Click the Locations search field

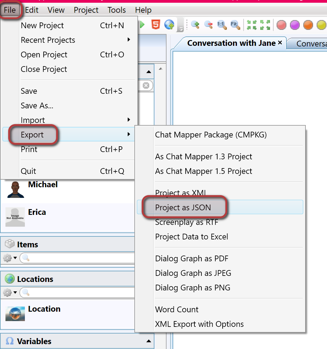[x=77, y=293]
